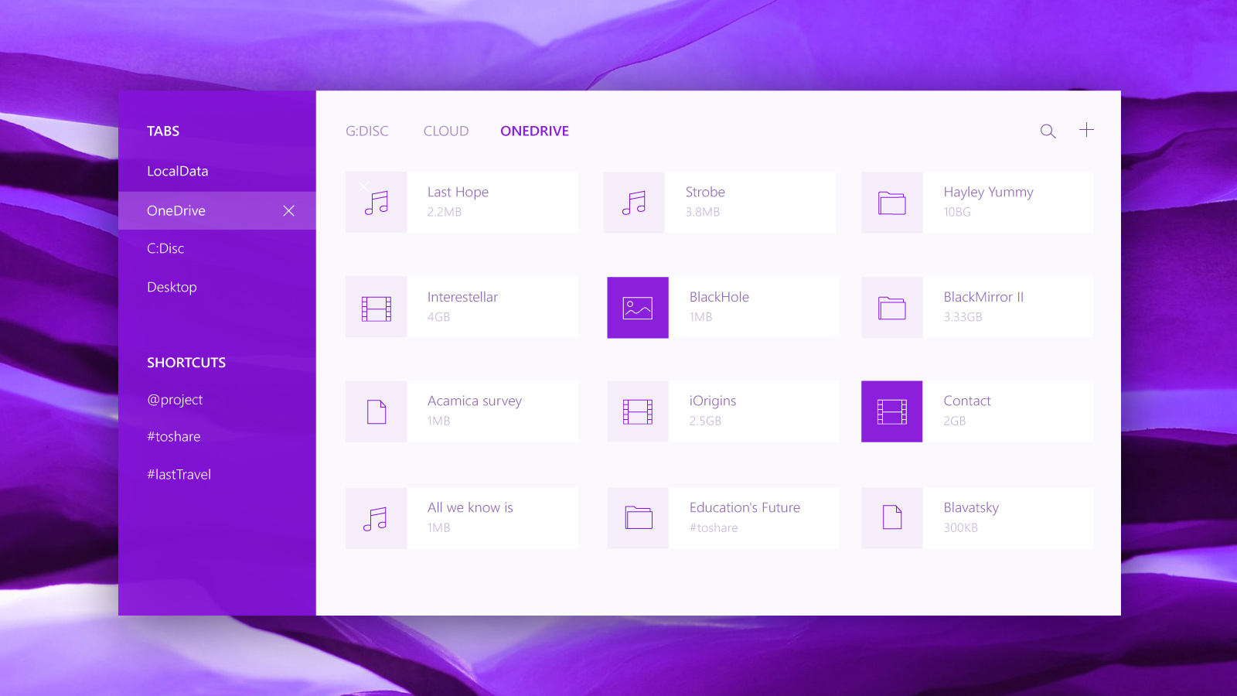Click the #toshare tag under Education's Future

(714, 527)
